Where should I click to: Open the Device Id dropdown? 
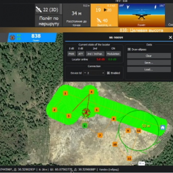point(94,73)
